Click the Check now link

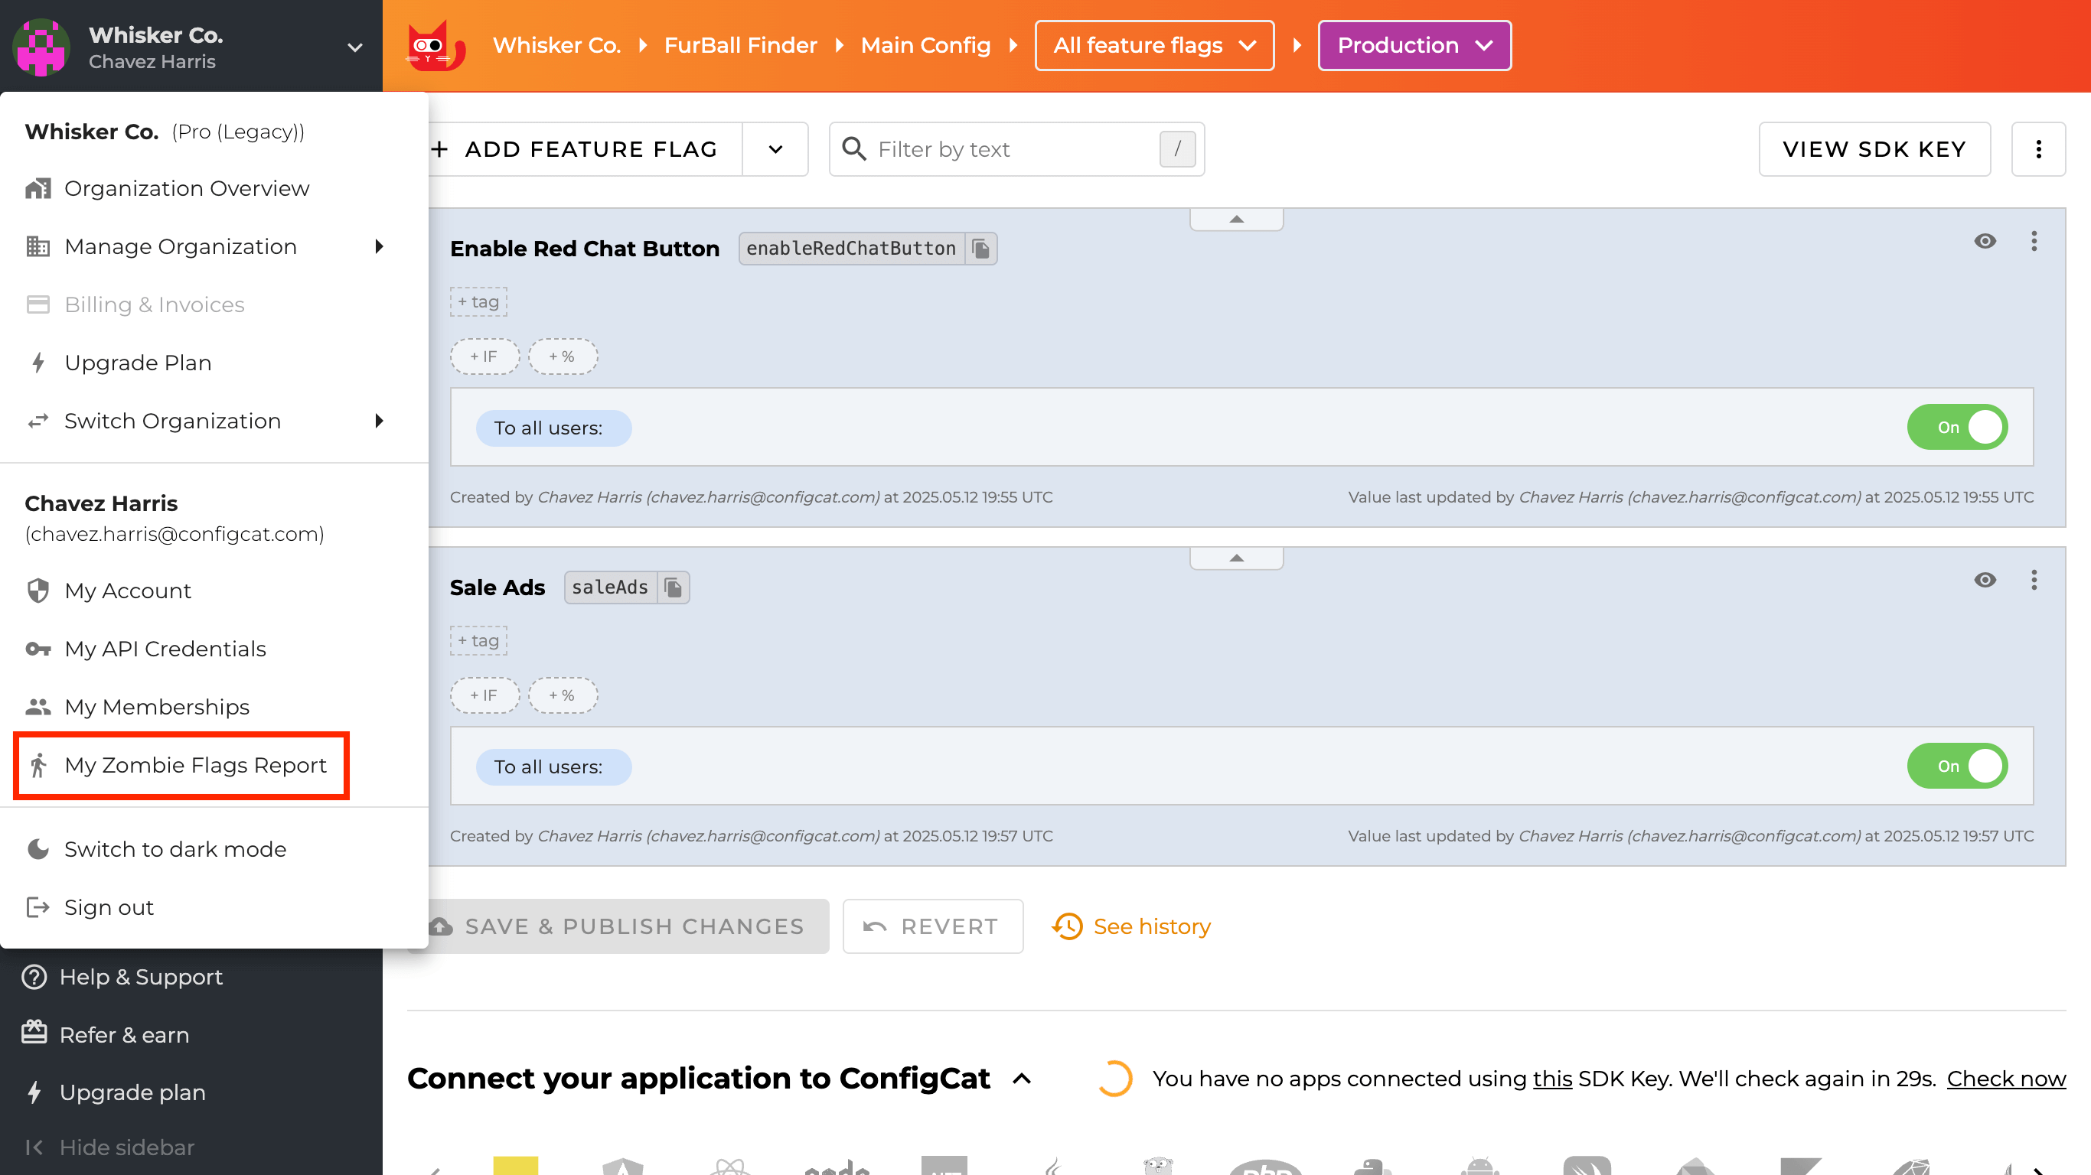(2005, 1079)
